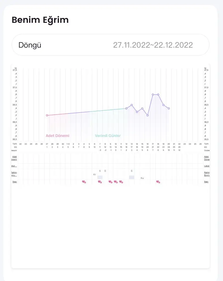Image resolution: width=223 pixels, height=281 pixels.
Task: Click the last temperature point on 20 December
Action: pyautogui.click(x=169, y=108)
